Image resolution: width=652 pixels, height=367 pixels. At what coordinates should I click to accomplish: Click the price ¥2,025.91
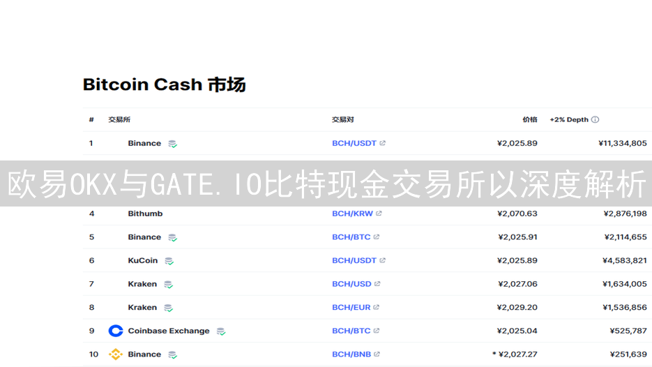517,237
